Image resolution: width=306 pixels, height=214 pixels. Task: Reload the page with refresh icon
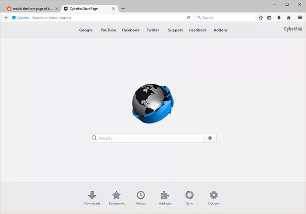tap(188, 18)
